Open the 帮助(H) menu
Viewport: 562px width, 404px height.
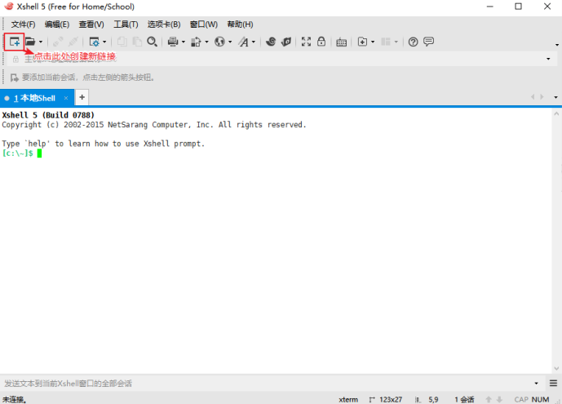point(240,24)
